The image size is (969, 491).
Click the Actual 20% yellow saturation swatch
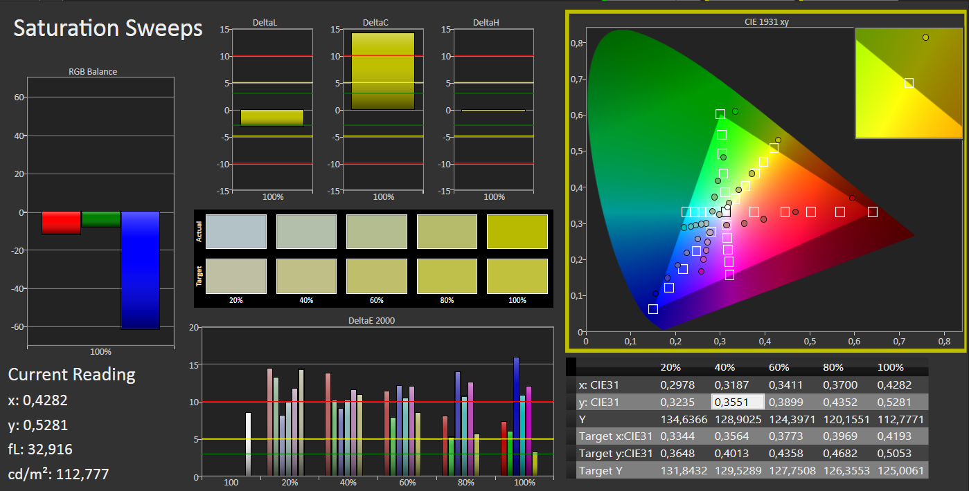236,232
